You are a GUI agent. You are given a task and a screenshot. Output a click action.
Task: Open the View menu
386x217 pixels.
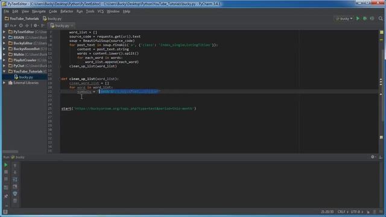[25, 11]
